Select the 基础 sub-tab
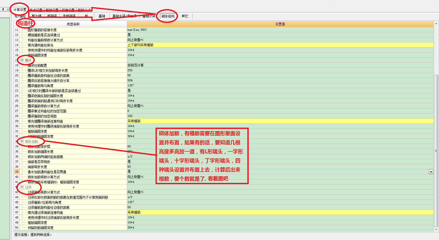Screen dimensions: 439x240 [102, 16]
